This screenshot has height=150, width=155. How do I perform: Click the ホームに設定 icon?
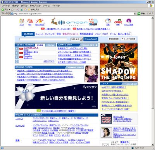tap(129, 22)
